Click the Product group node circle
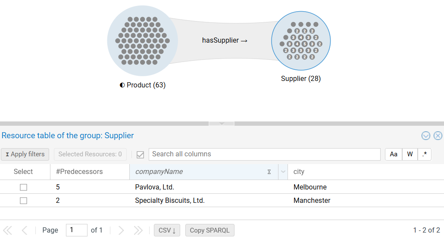Image resolution: width=444 pixels, height=239 pixels. tap(142, 40)
